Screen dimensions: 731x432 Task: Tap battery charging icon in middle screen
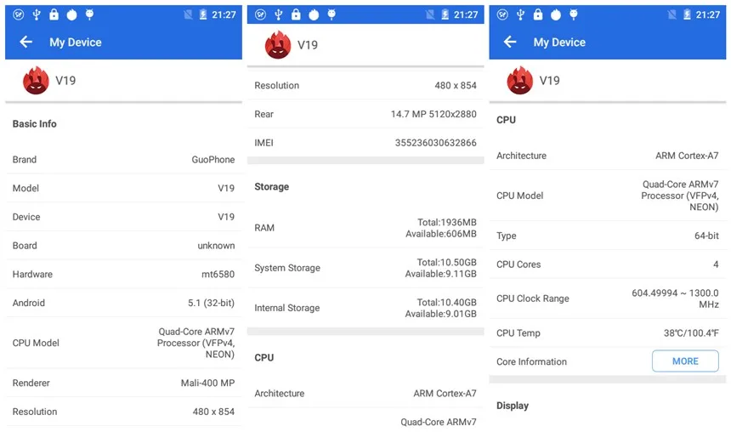[x=445, y=15]
